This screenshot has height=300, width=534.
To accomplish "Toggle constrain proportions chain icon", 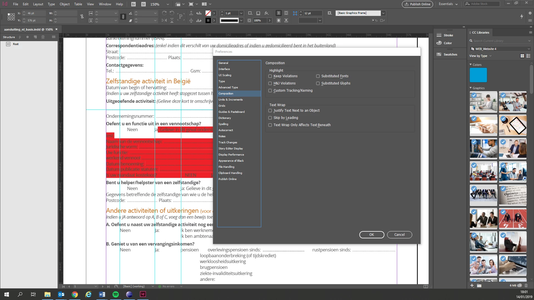I will 82,17.
